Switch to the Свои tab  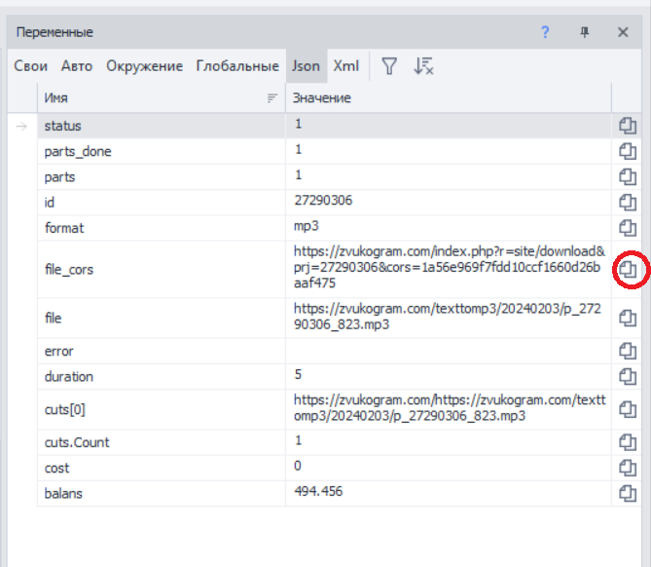coord(31,66)
